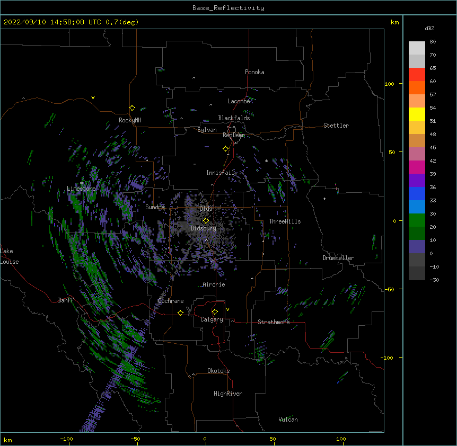This screenshot has height=446, width=457.
Task: Select the royal blue 36-33 dBZ swatch
Action: pos(417,193)
